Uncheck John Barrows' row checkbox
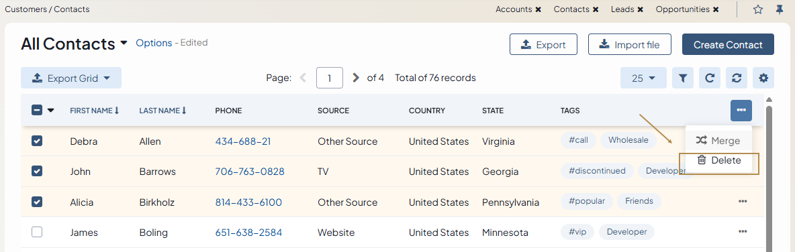The width and height of the screenshot is (795, 252). (x=37, y=172)
